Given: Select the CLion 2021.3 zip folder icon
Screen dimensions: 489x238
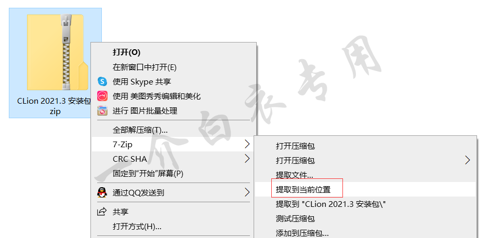Looking at the screenshot, I should point(55,52).
